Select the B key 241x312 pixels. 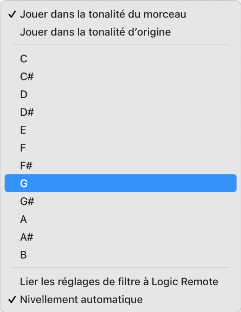click(23, 255)
